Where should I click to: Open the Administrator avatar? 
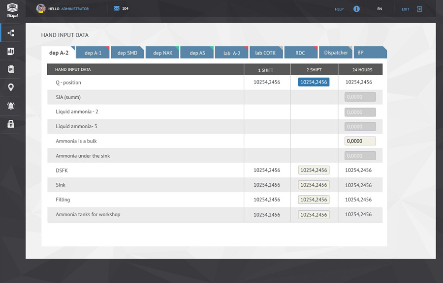pos(40,8)
